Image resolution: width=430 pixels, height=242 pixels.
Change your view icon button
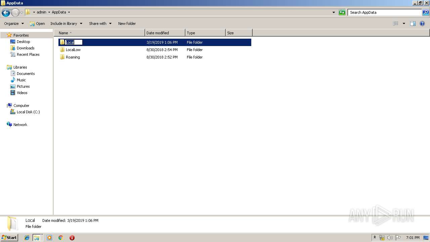pos(396,24)
